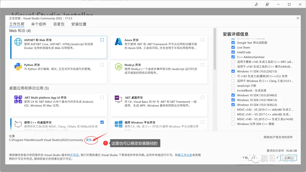Check MSVC v141 VS 2017 build tools

pyautogui.click(x=233, y=114)
